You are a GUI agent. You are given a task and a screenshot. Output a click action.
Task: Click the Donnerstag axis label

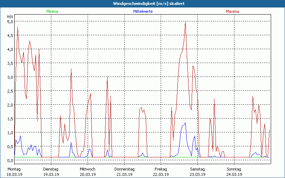point(124,169)
